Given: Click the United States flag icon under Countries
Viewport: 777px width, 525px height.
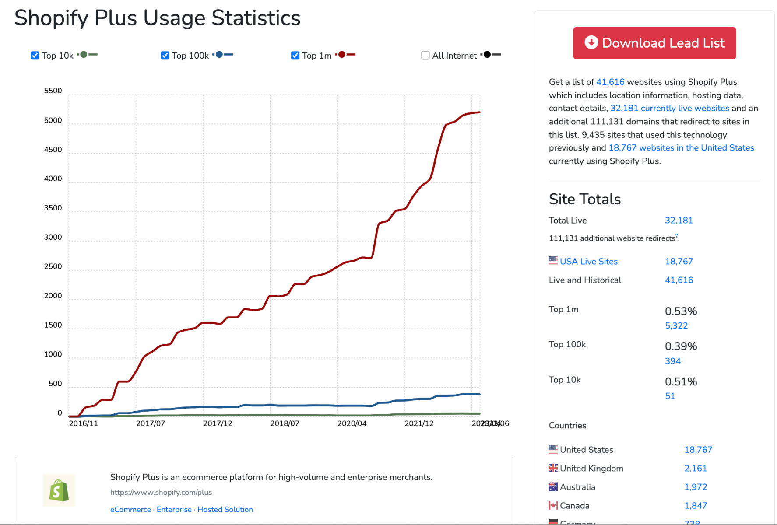Looking at the screenshot, I should pyautogui.click(x=553, y=449).
